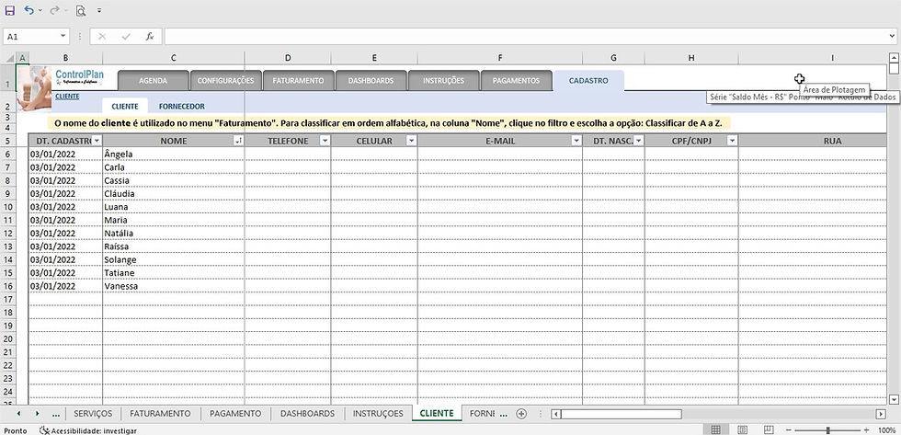The height and width of the screenshot is (435, 901).
Task: Open the PAGAMENTOS navigation tab
Action: tap(516, 80)
